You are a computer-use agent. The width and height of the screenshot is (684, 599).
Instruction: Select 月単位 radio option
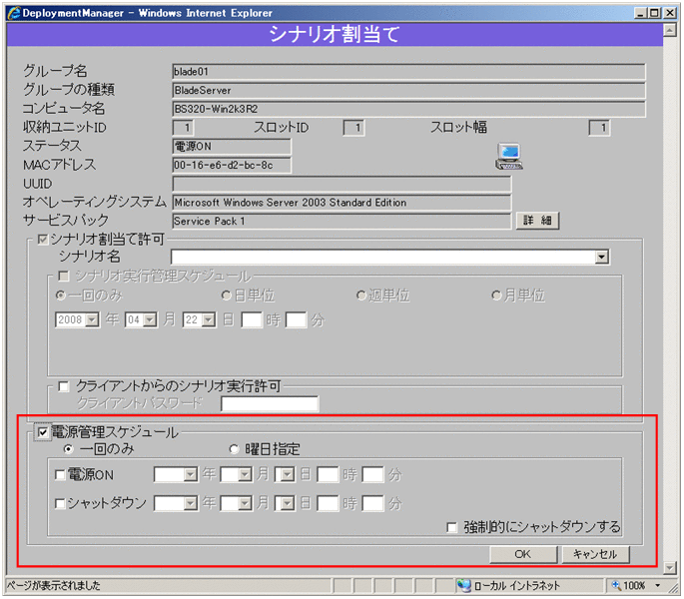pos(496,296)
